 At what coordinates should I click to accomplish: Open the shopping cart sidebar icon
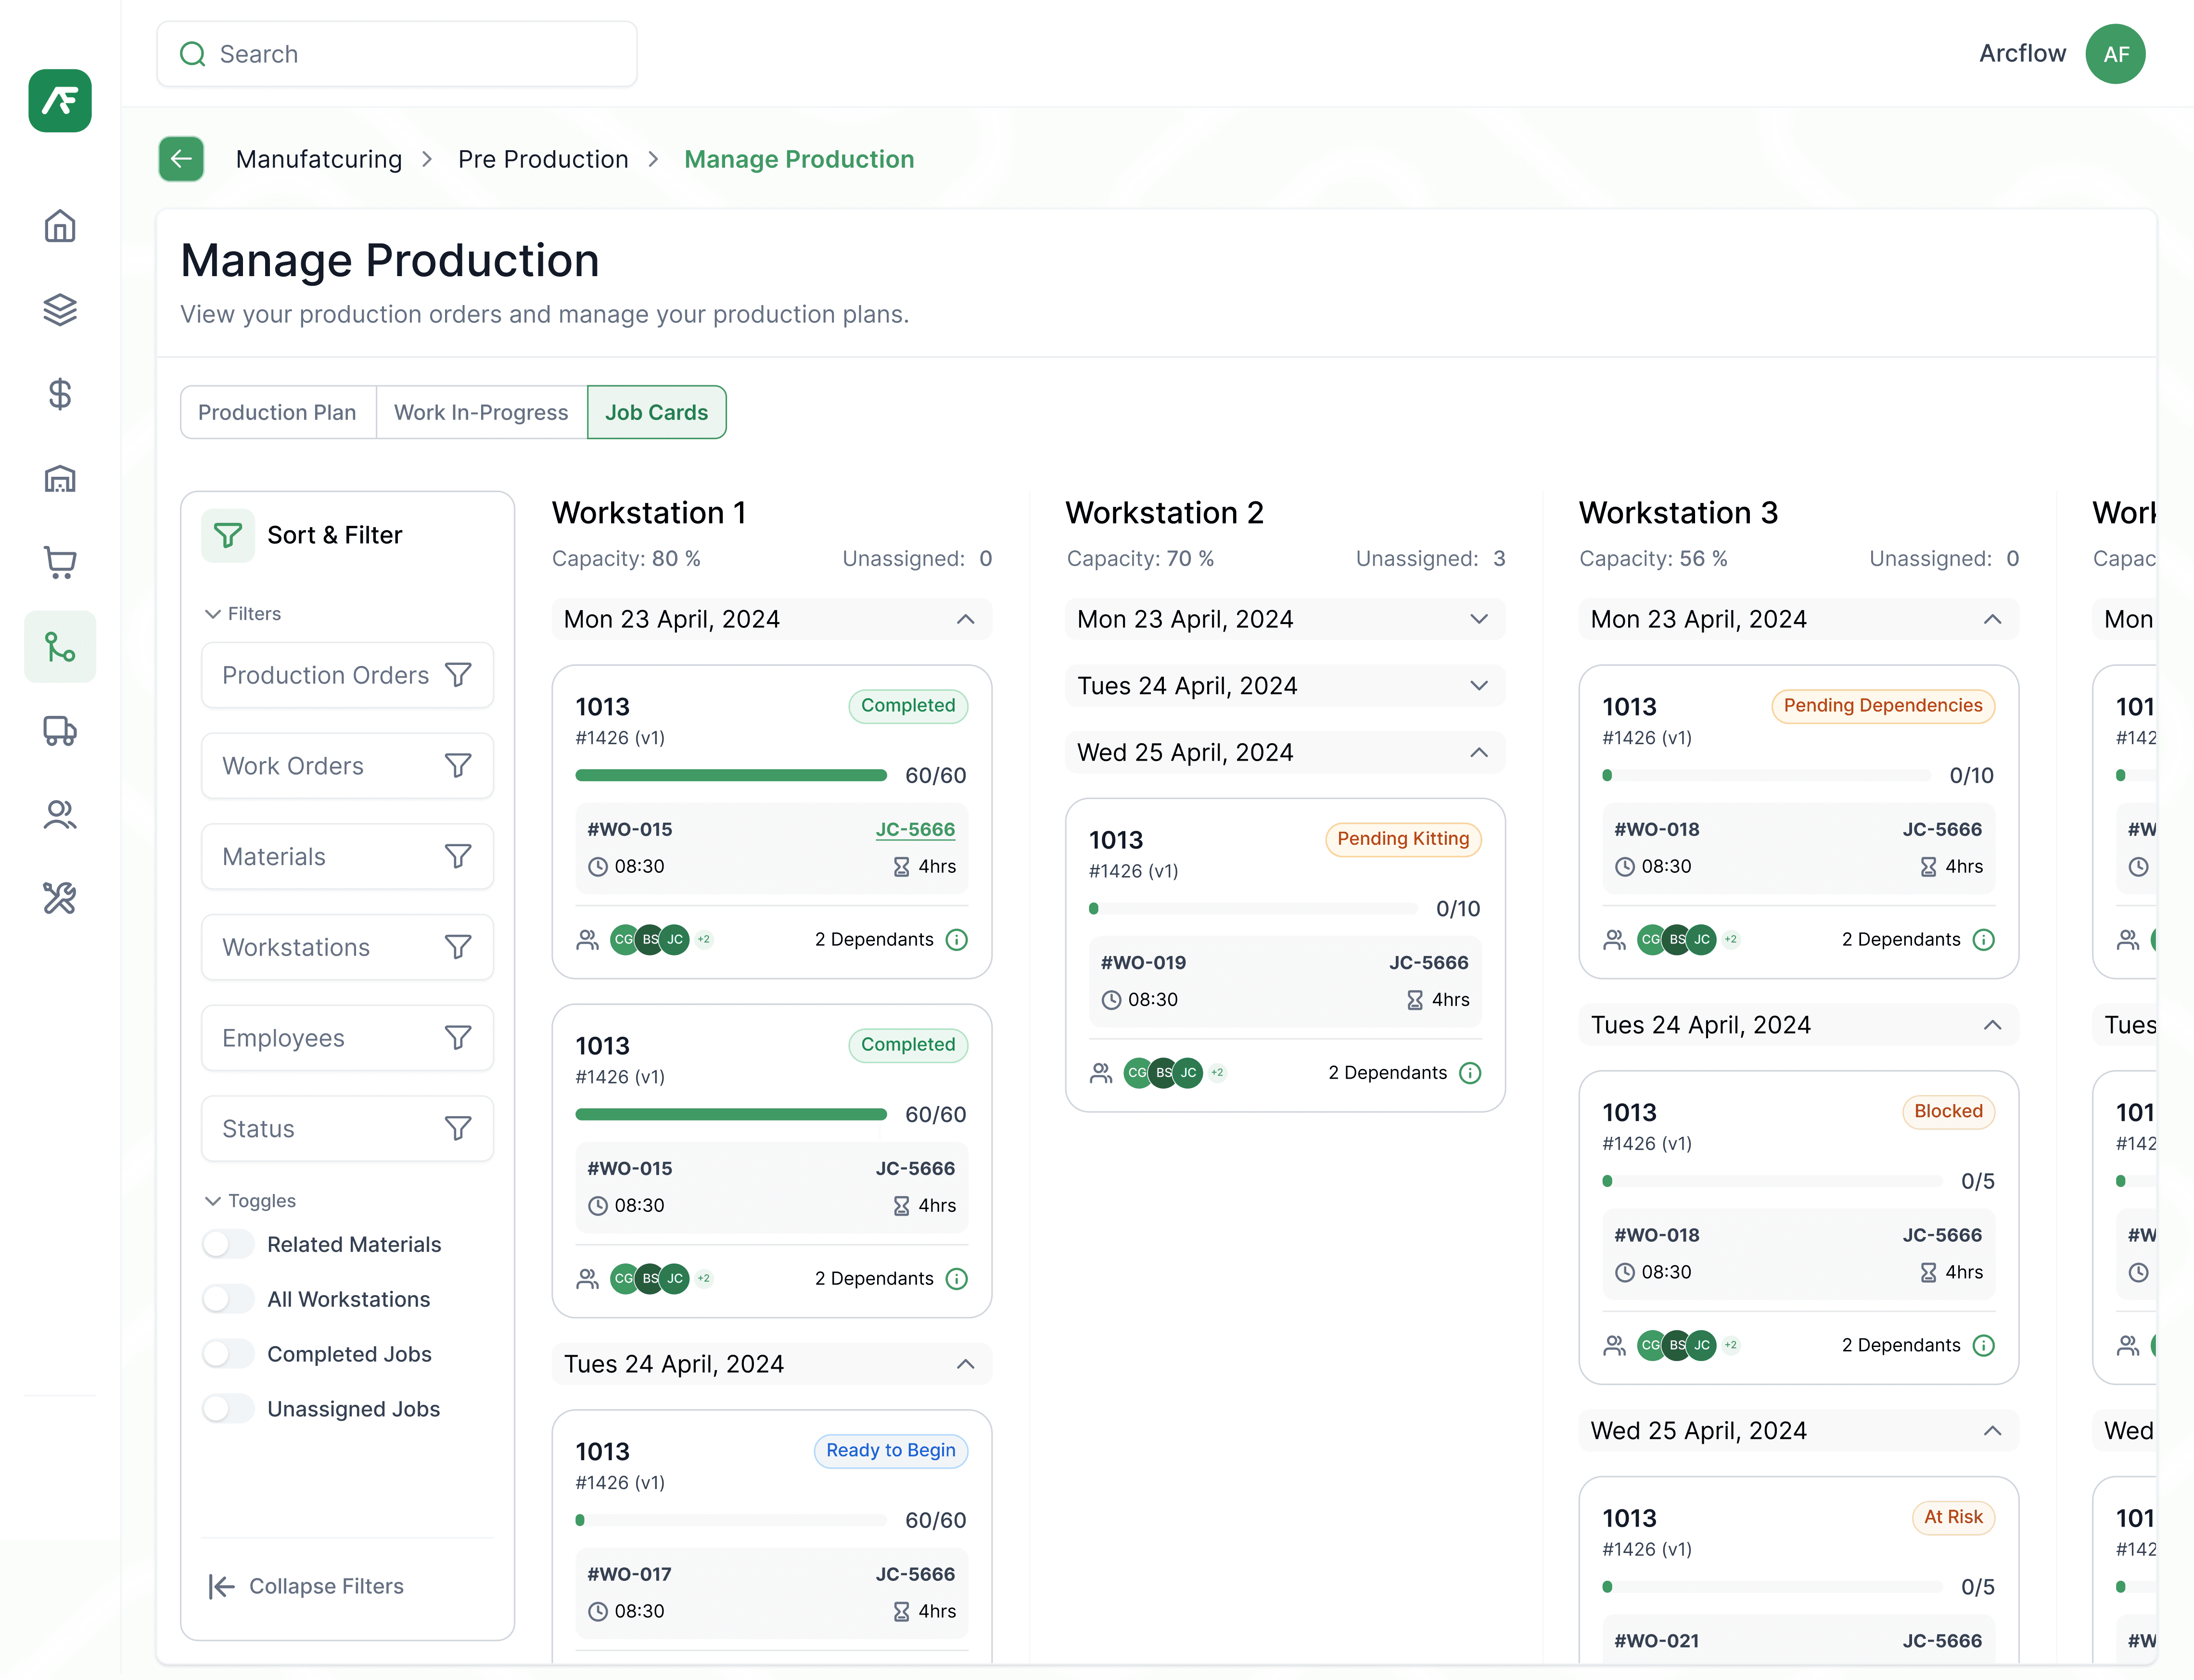tap(60, 562)
